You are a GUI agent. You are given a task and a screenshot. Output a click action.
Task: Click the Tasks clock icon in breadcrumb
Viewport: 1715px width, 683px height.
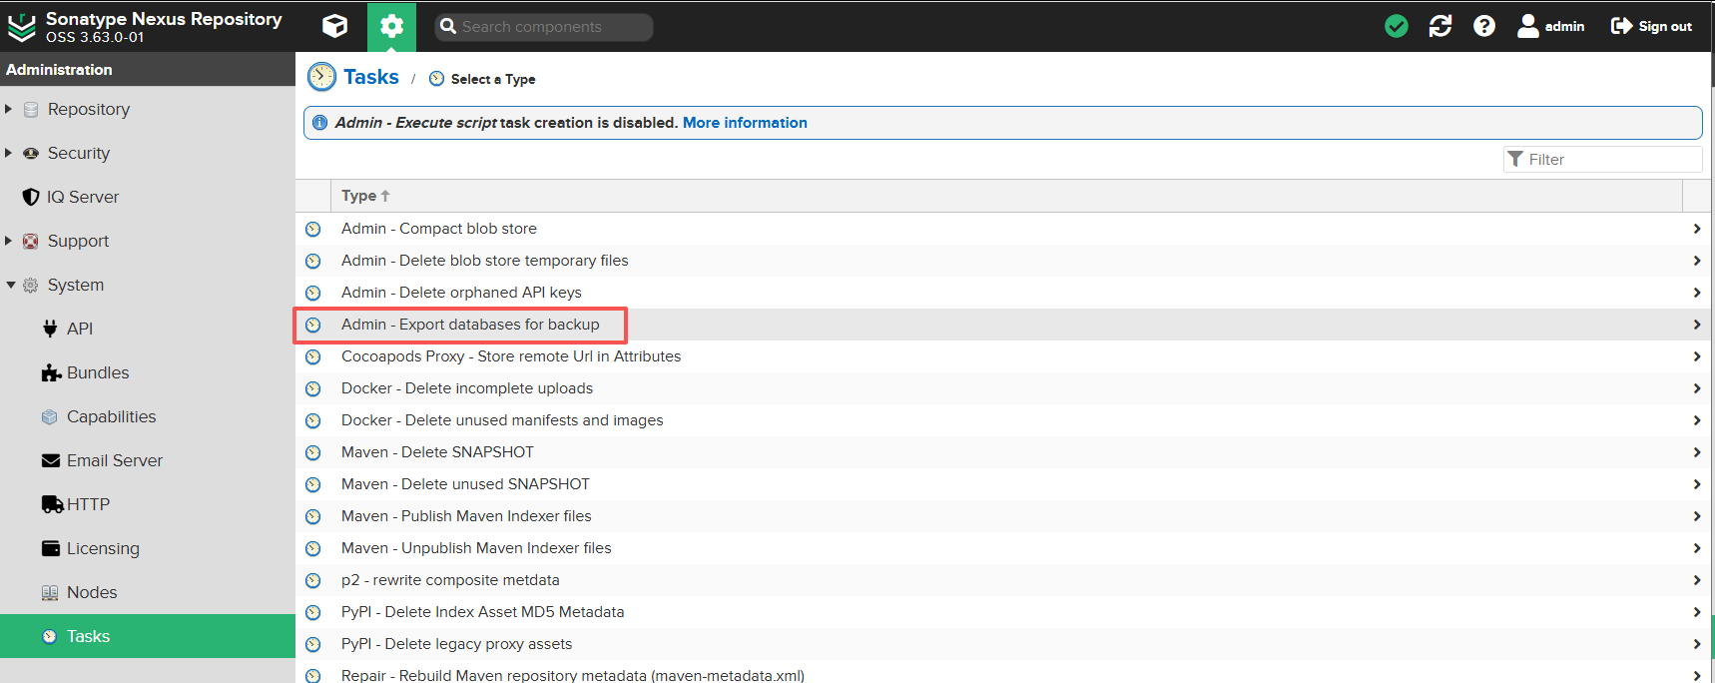(321, 77)
